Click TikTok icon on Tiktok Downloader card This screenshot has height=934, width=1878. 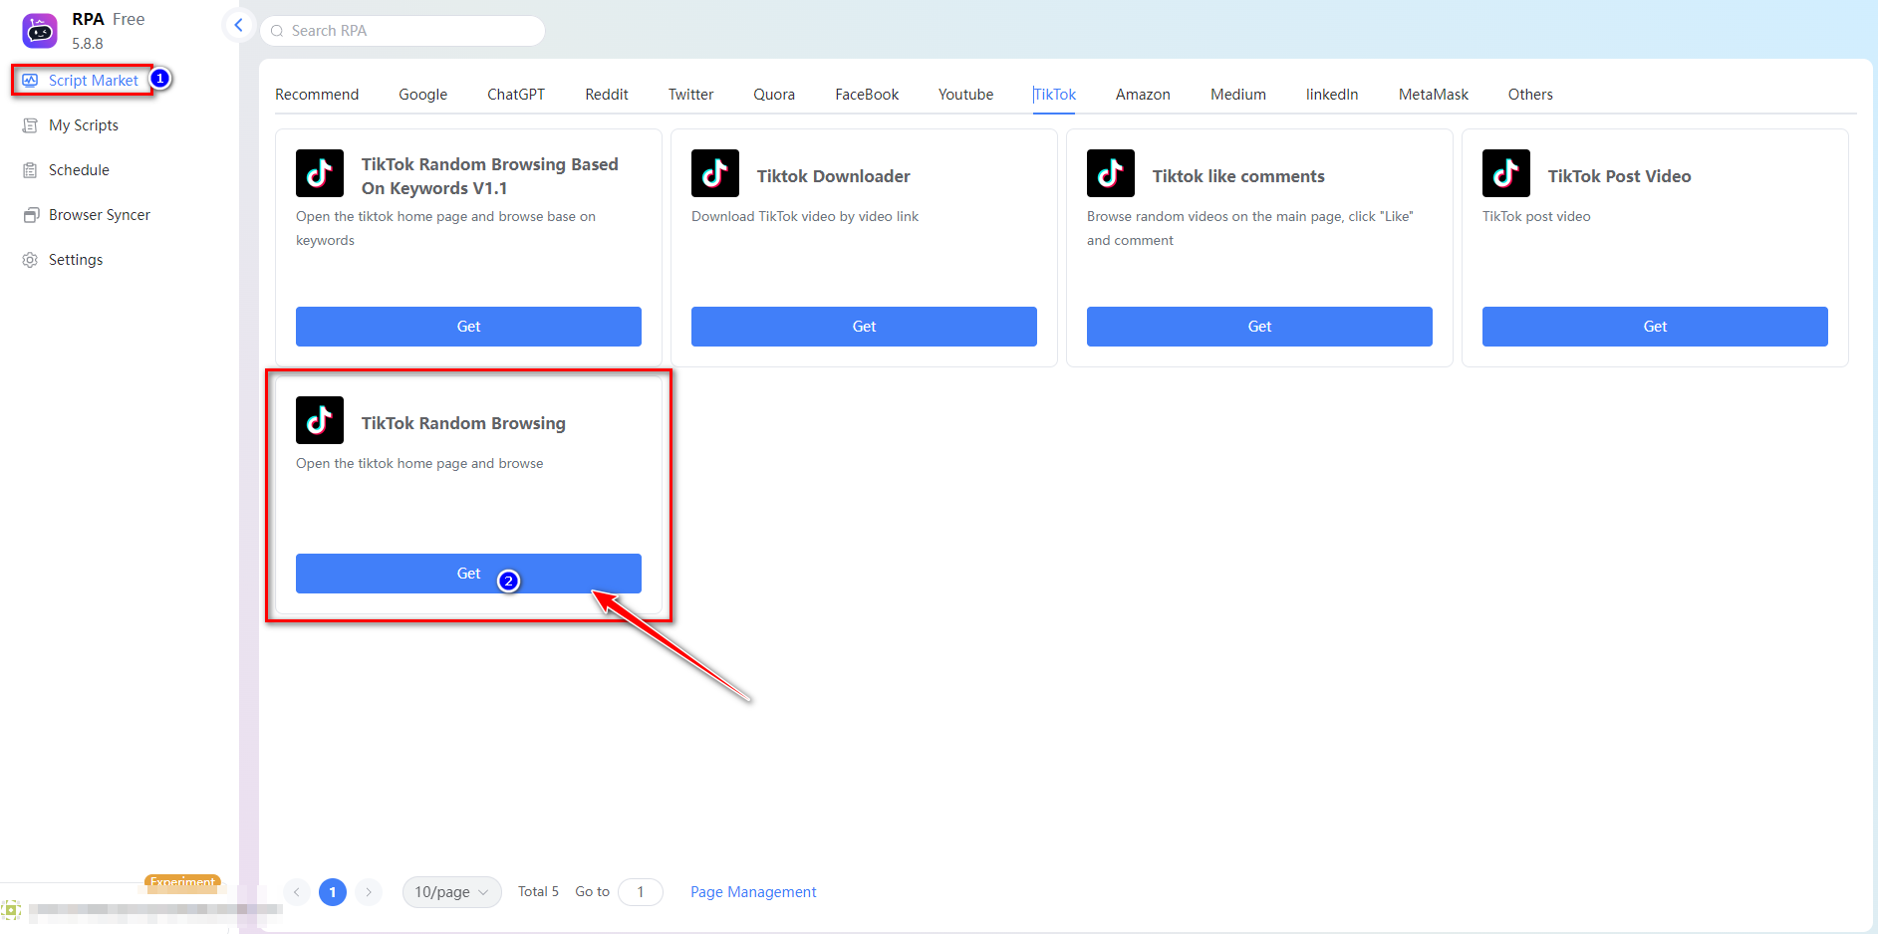pos(715,173)
